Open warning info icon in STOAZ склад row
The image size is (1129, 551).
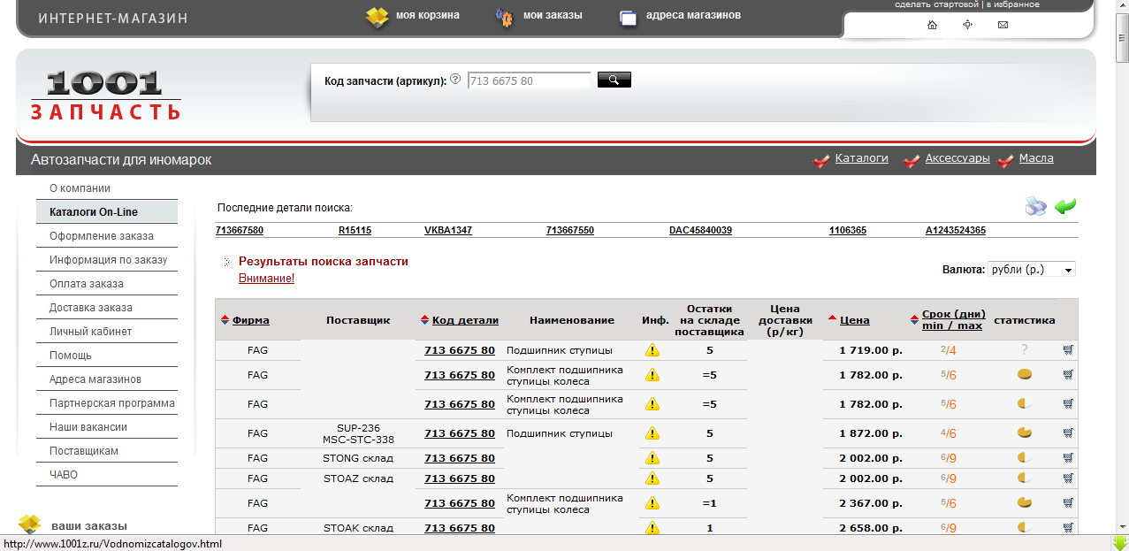click(652, 478)
